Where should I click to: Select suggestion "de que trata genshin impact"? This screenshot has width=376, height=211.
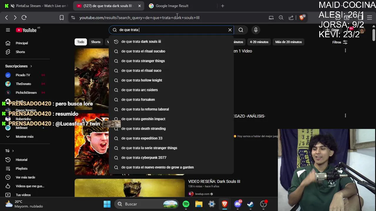click(x=171, y=119)
